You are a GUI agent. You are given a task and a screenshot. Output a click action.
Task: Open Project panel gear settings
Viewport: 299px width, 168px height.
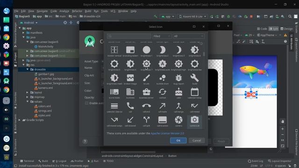(78, 22)
